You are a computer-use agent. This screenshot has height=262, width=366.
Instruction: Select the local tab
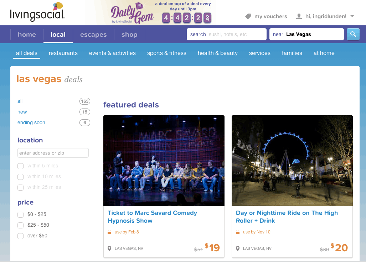58,35
